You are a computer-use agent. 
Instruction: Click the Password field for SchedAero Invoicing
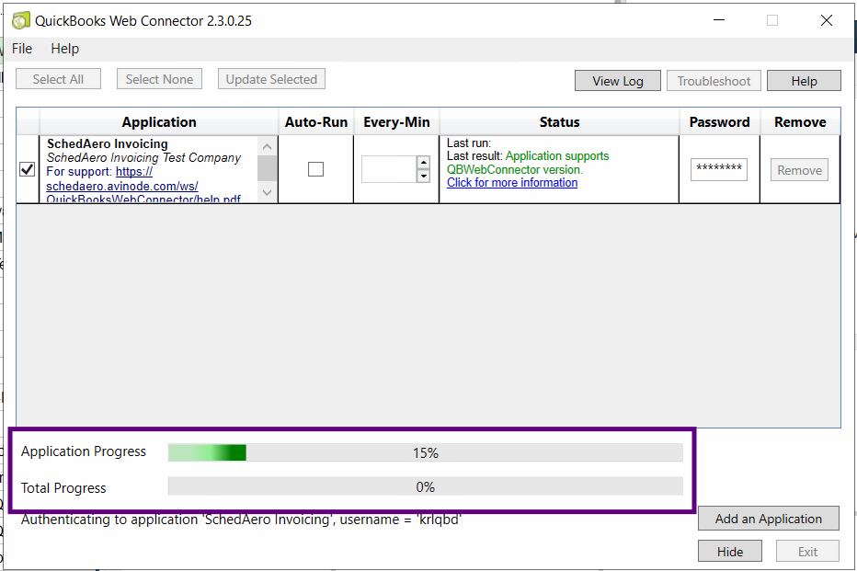719,169
